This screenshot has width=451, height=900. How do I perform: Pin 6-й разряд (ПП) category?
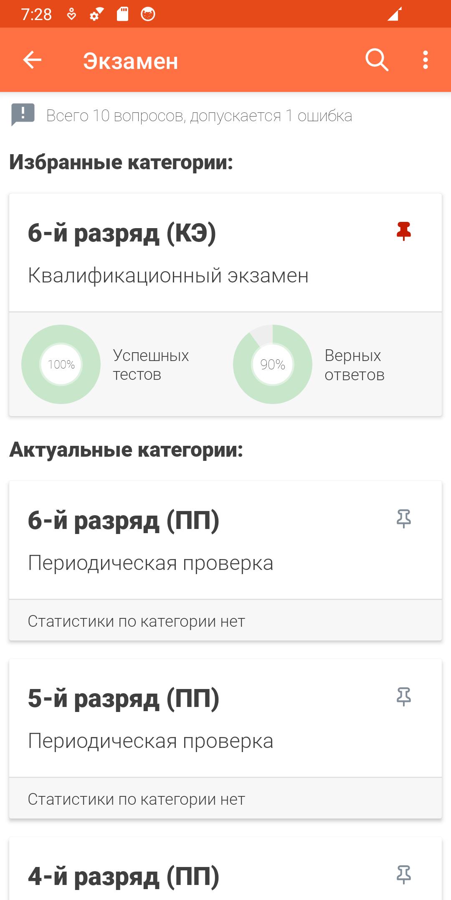click(403, 519)
